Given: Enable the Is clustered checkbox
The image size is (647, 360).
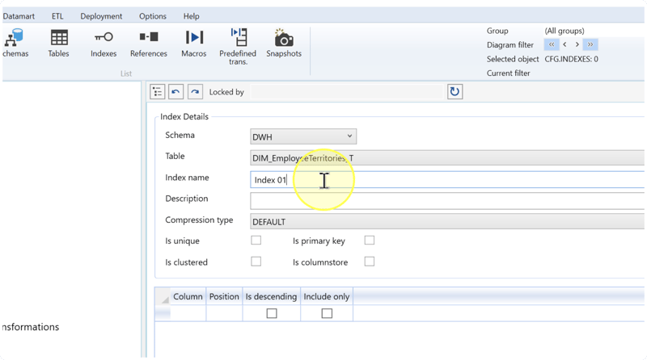Looking at the screenshot, I should click(x=256, y=262).
